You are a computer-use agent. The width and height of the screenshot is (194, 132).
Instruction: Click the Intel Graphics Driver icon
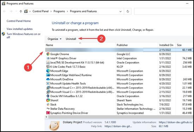(48, 58)
